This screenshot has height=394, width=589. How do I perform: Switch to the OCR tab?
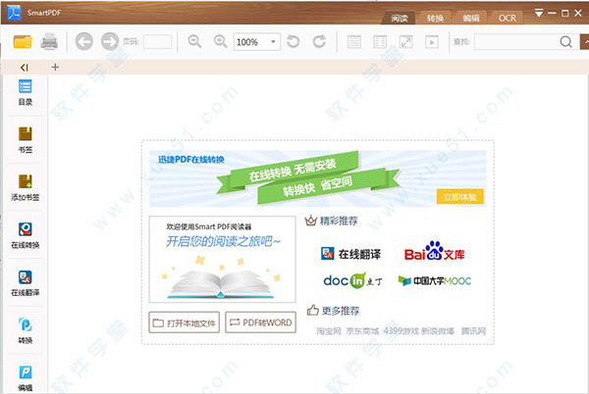tap(507, 18)
